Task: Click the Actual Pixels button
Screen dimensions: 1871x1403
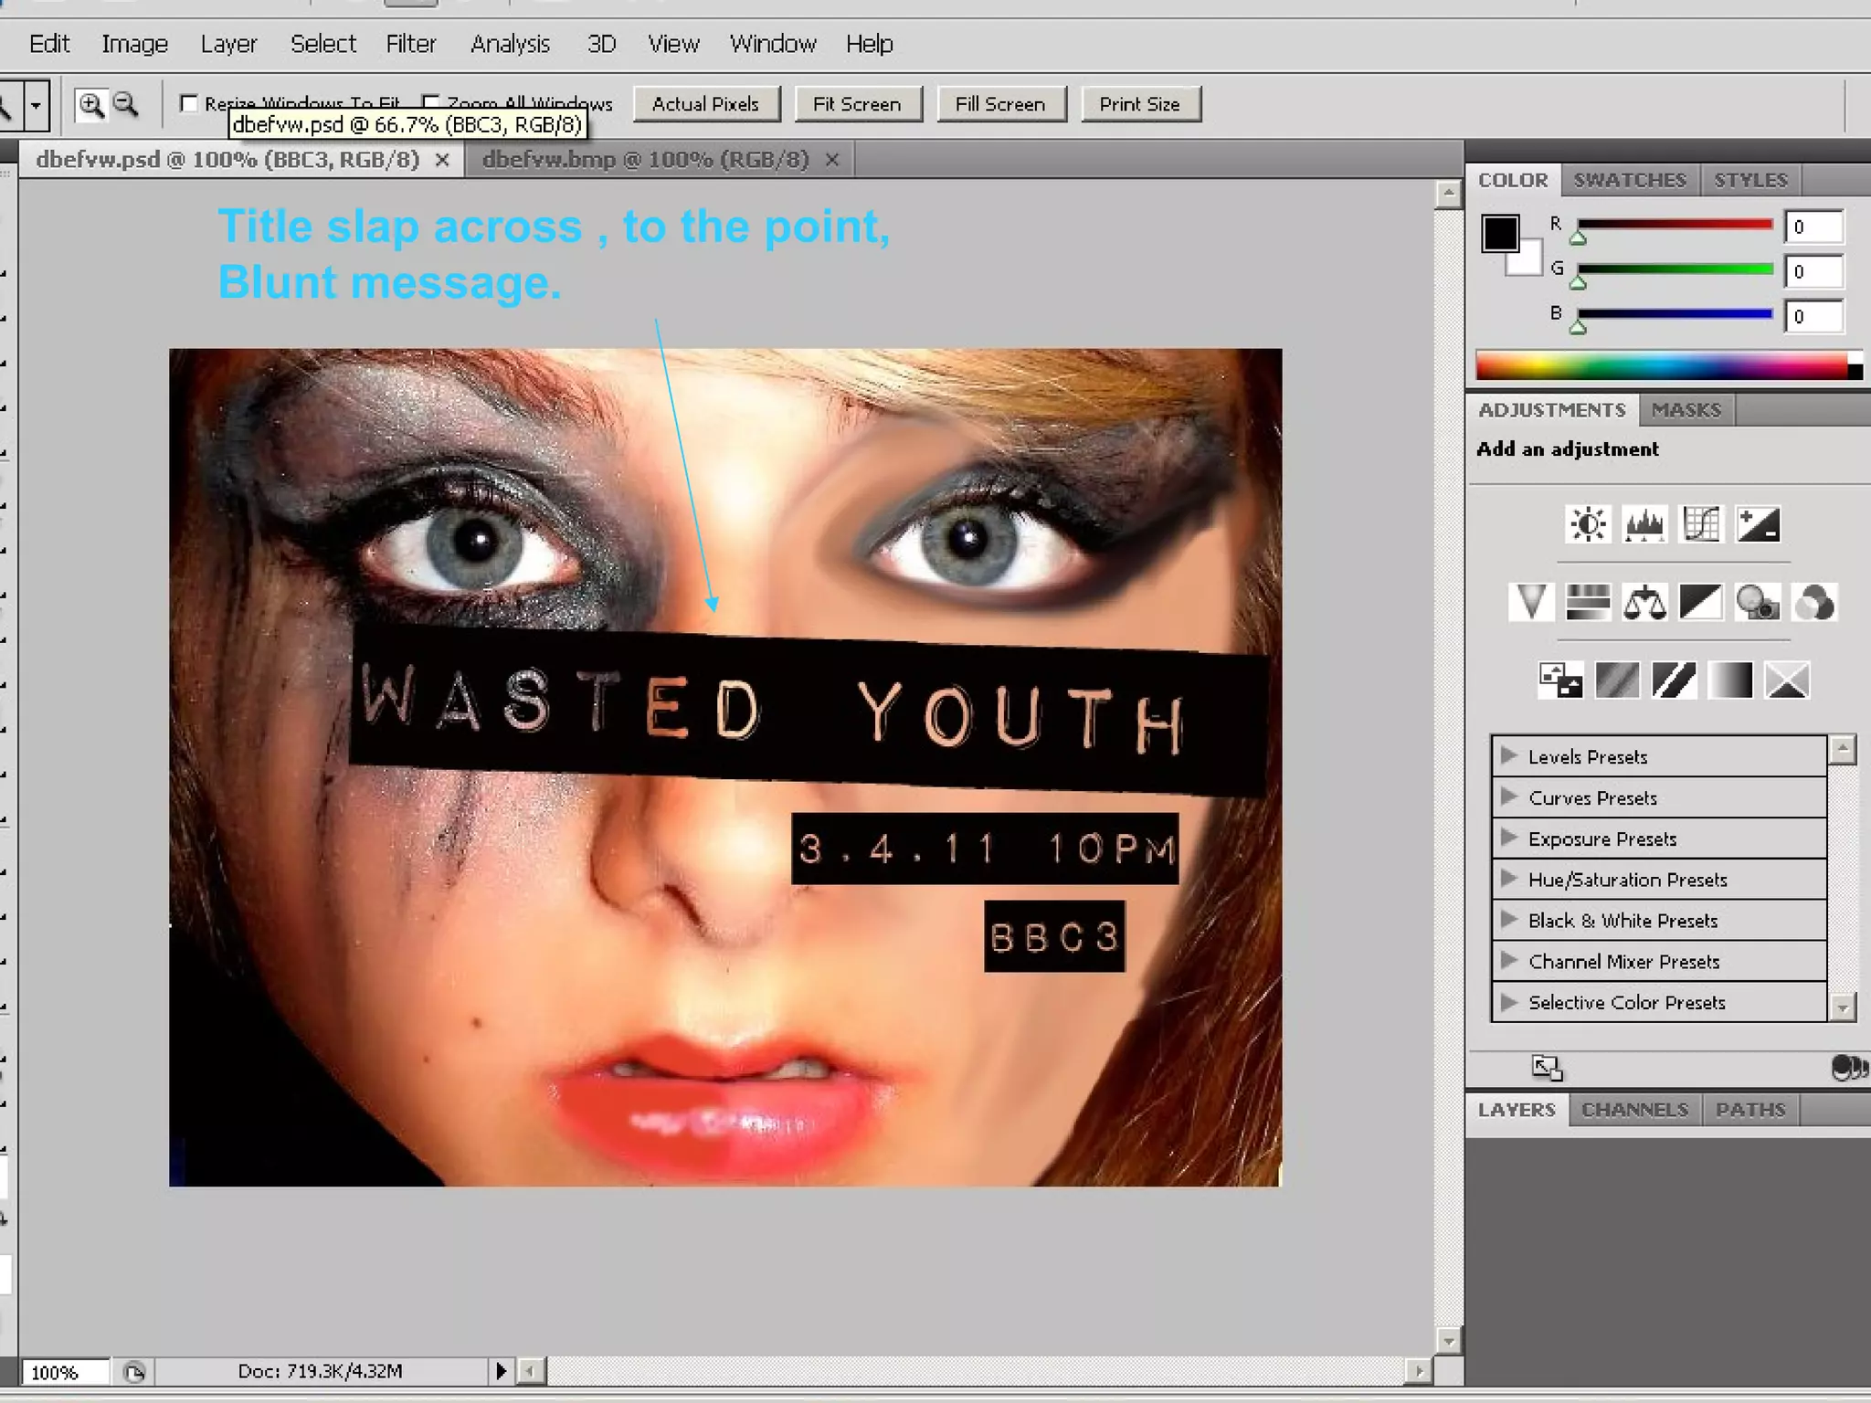Action: pos(705,104)
